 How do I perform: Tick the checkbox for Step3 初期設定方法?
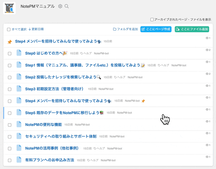click(x=10, y=89)
